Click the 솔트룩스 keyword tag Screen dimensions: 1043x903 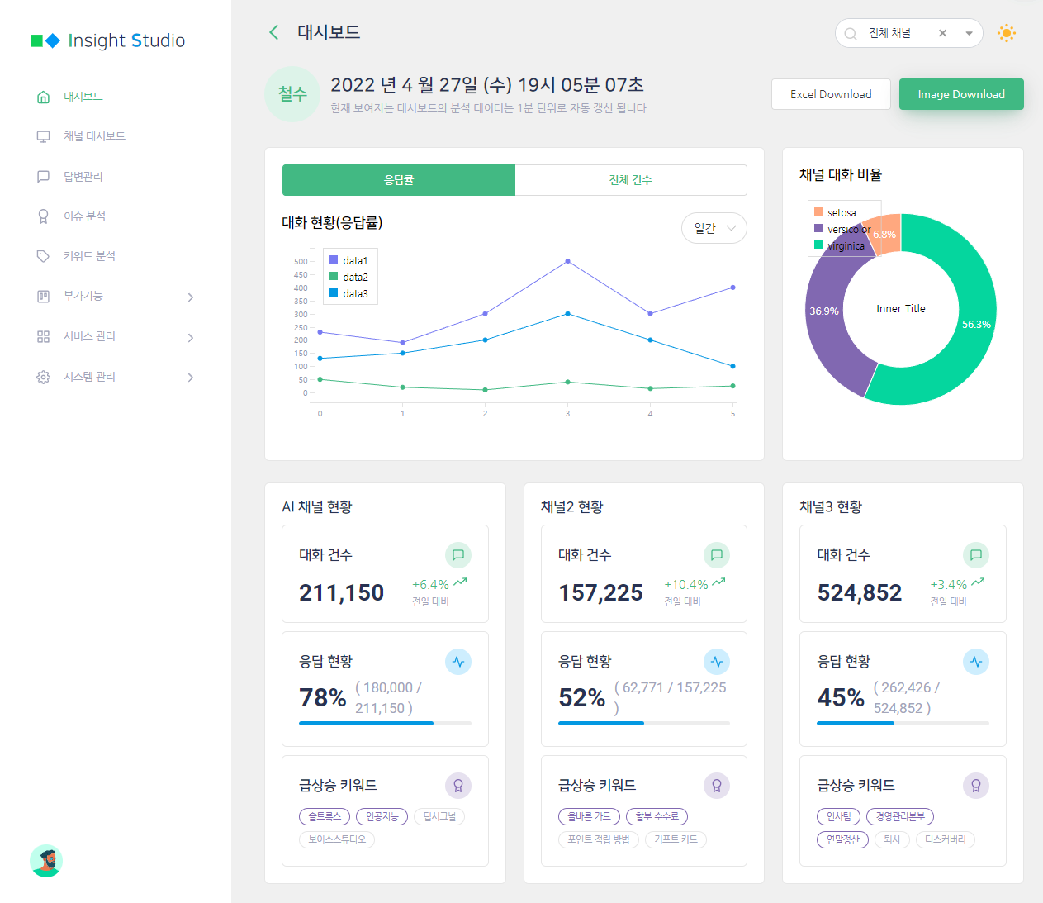tap(325, 816)
